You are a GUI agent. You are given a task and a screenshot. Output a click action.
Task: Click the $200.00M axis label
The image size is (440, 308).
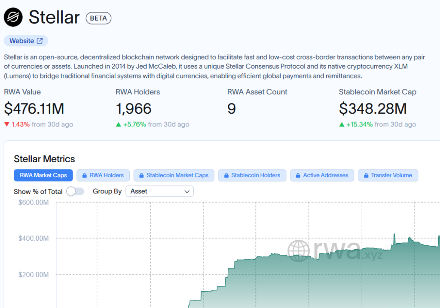click(x=34, y=275)
